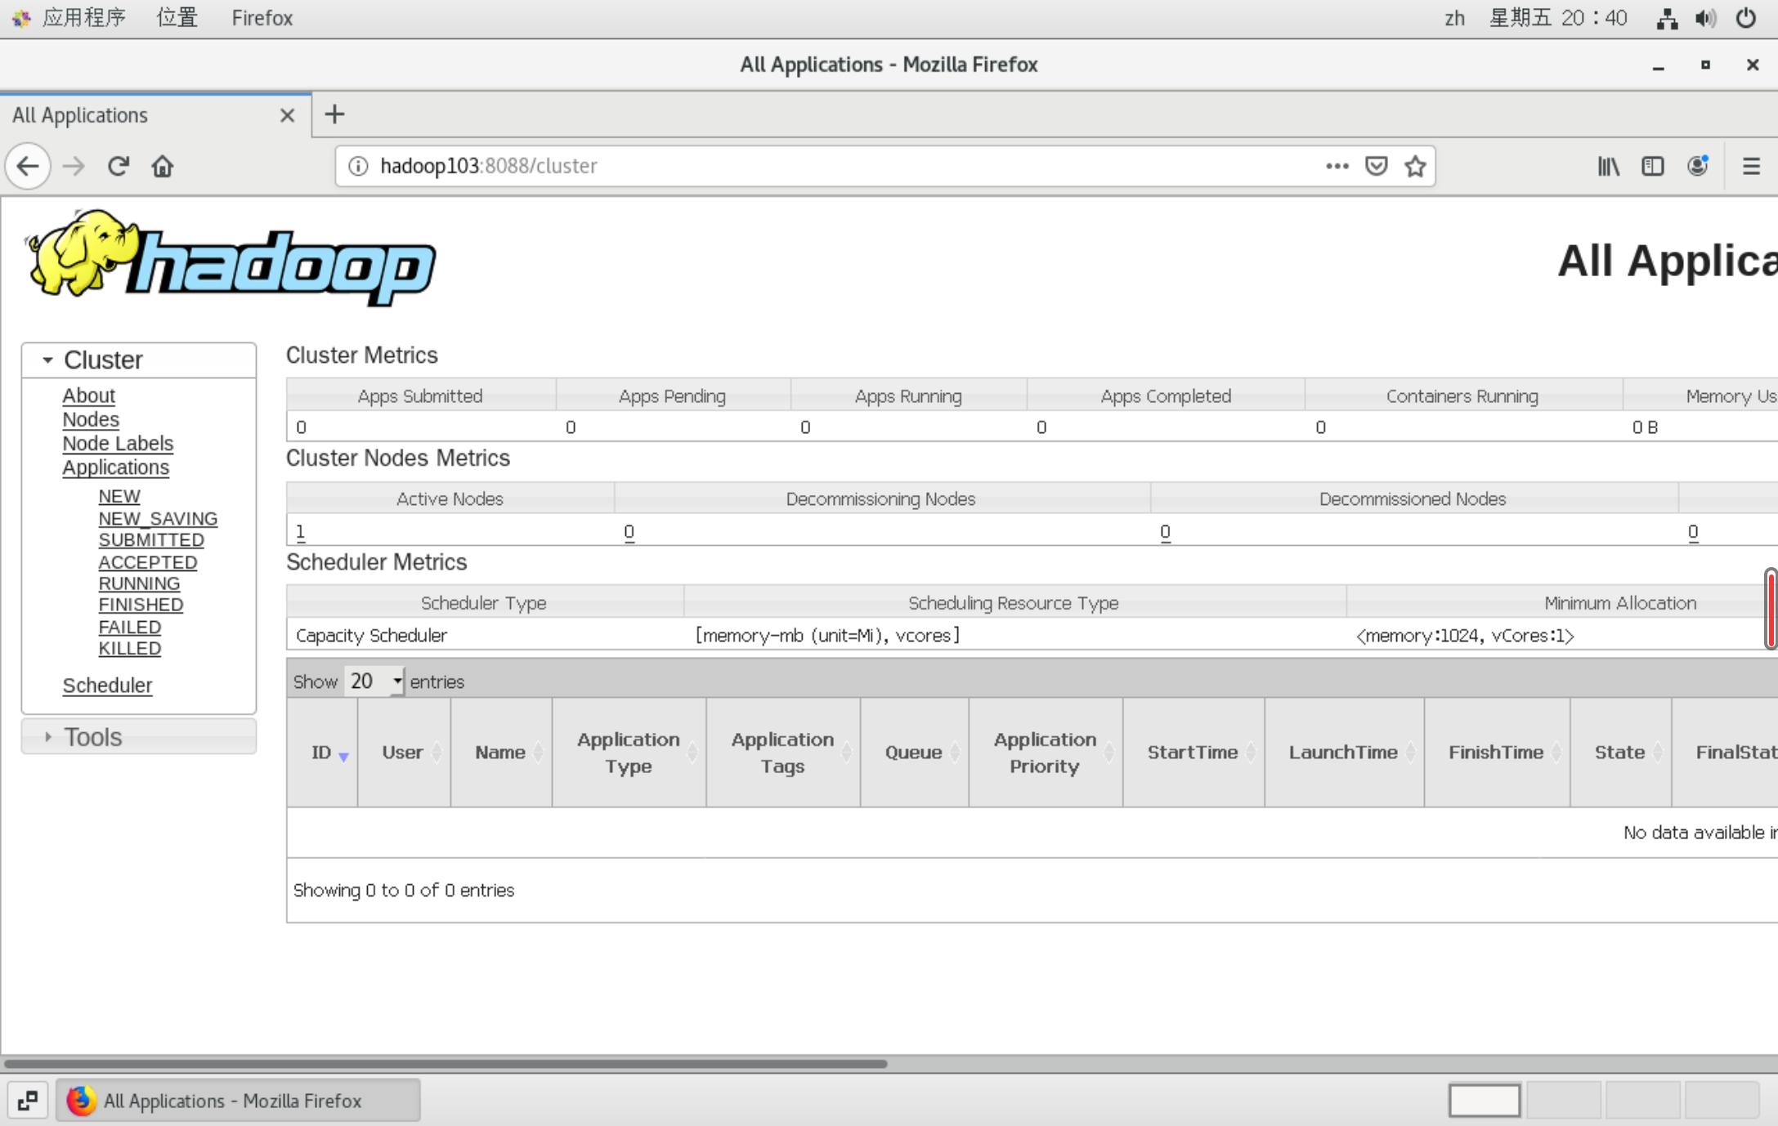Bookmark this page with star icon

[1415, 166]
